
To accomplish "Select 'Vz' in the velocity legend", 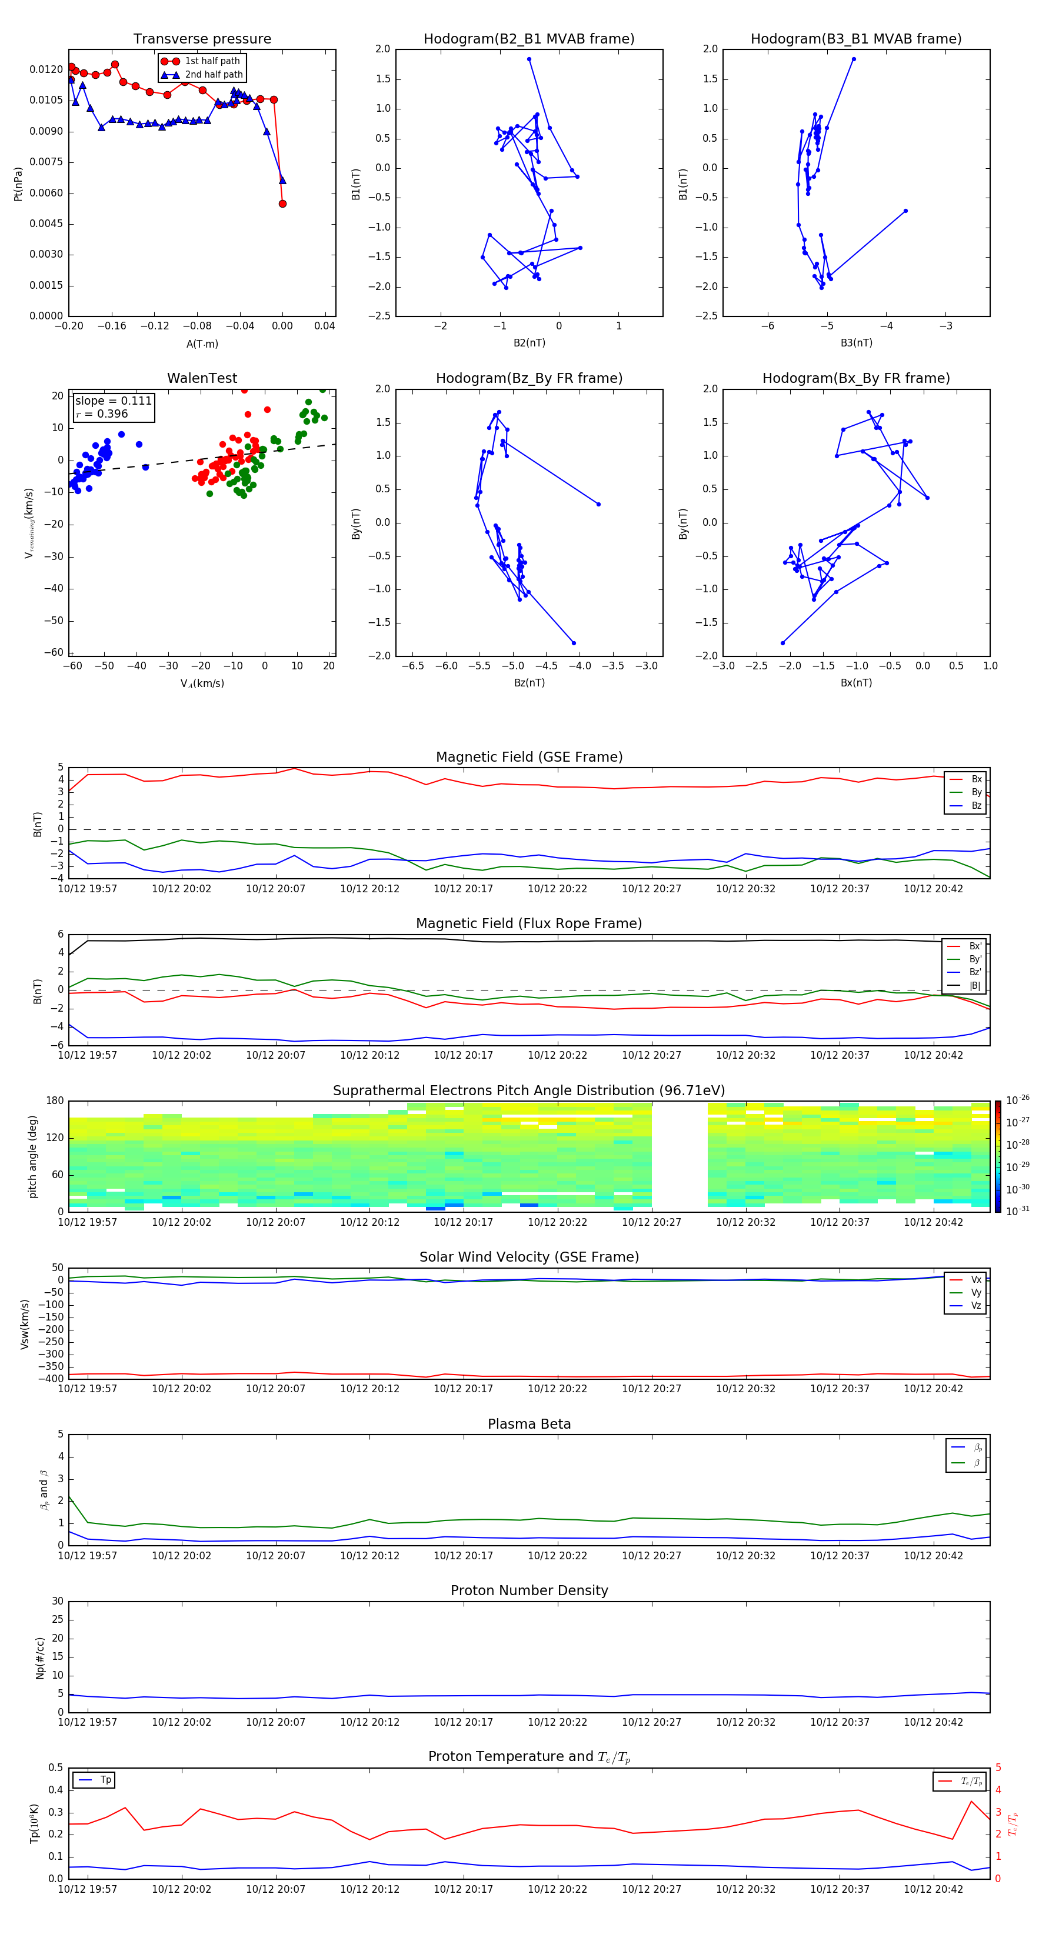I will click(966, 1306).
